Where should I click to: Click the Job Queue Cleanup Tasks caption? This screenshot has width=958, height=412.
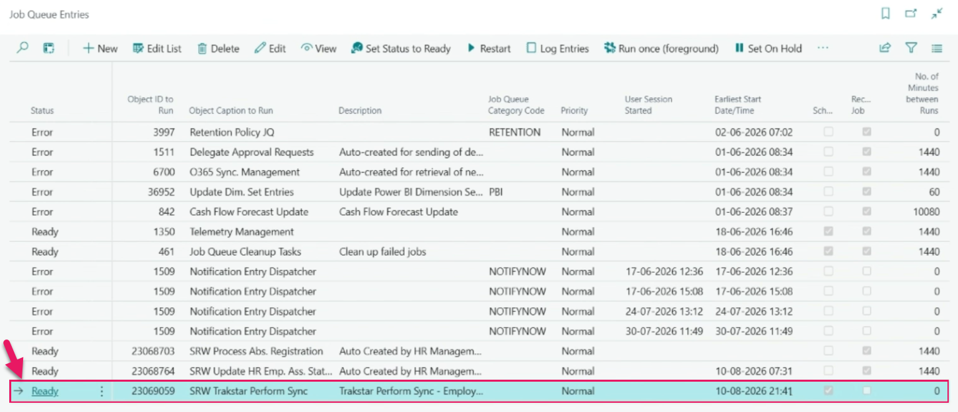(246, 252)
